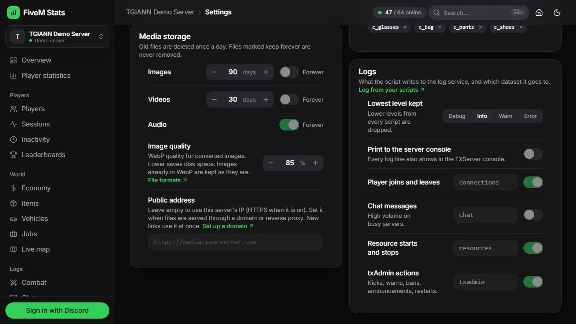Screen dimensions: 576x324
Task: Open Jobs in the sidebar
Action: click(57, 234)
